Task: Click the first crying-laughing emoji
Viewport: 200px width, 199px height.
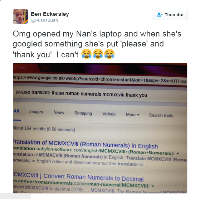Action: click(x=87, y=54)
